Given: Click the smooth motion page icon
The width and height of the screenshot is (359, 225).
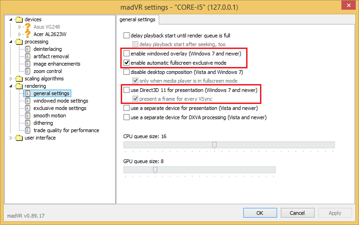Looking at the screenshot, I should tap(27, 116).
